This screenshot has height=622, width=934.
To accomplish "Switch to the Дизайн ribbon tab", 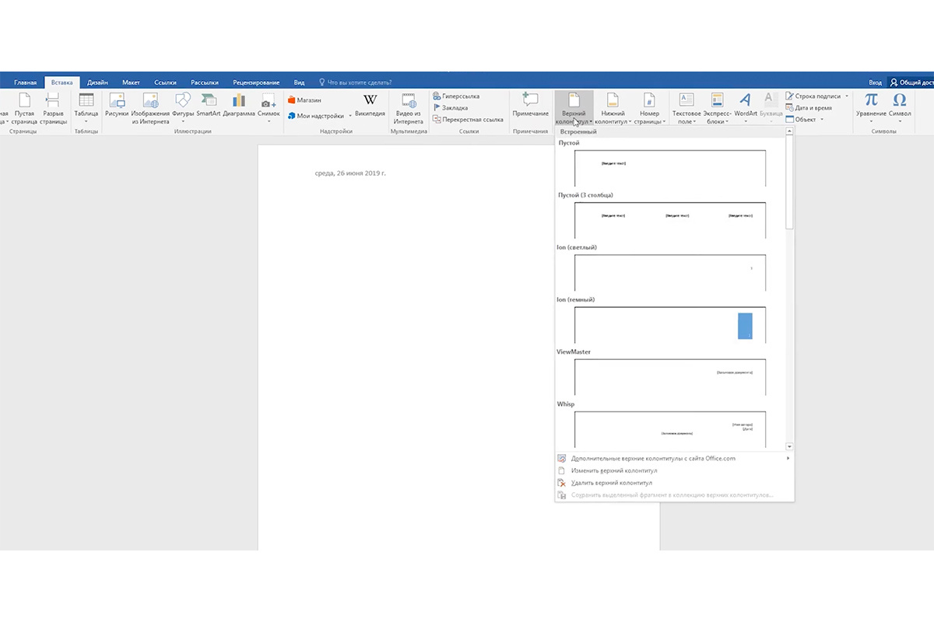I will (x=97, y=82).
